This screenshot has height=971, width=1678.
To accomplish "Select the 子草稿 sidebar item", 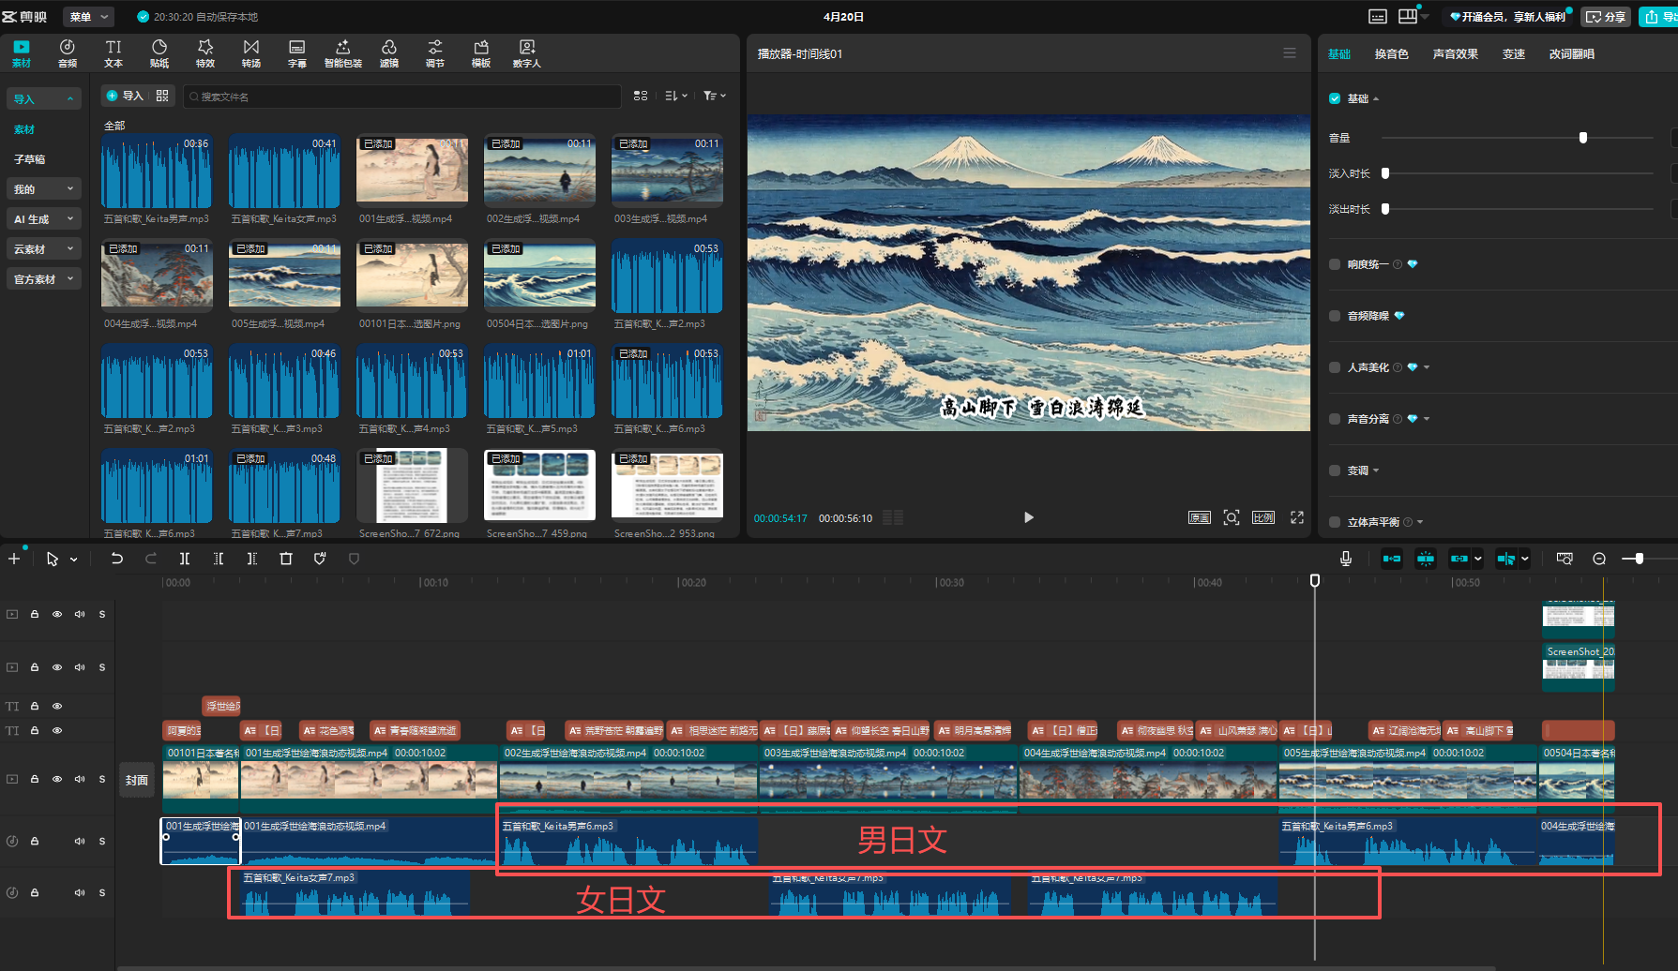I will click(29, 159).
